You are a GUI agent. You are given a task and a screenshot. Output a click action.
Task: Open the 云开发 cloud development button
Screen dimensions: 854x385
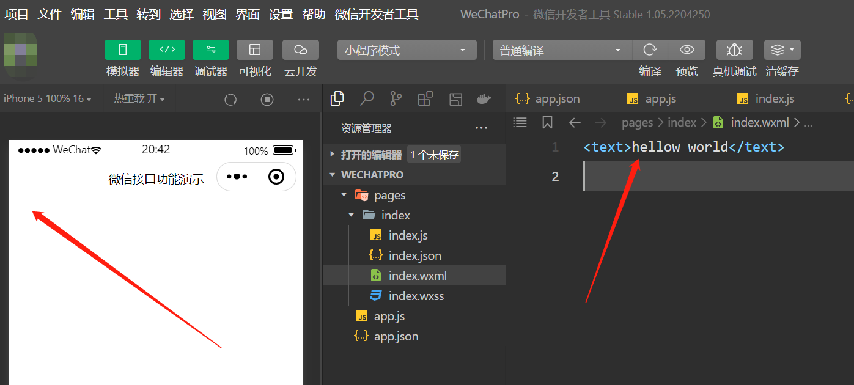coord(301,50)
